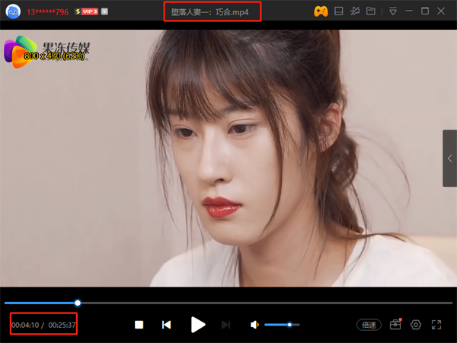Jump to the previous video
The height and width of the screenshot is (343, 457).
(x=166, y=325)
